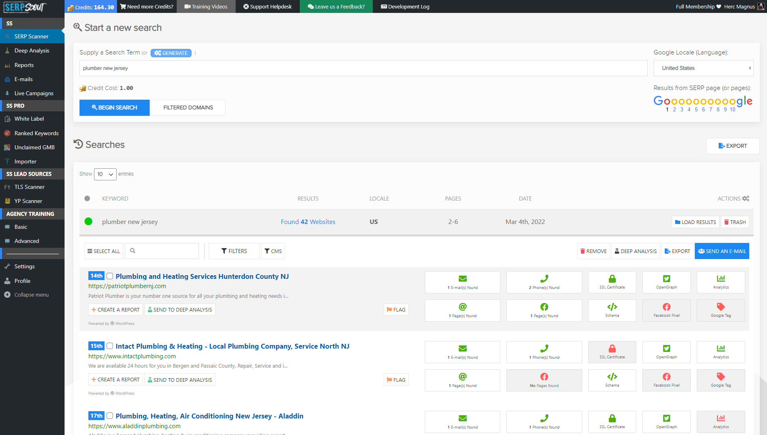Viewport: 767px width, 435px height.
Task: Collapse the sidebar menu
Action: point(31,295)
